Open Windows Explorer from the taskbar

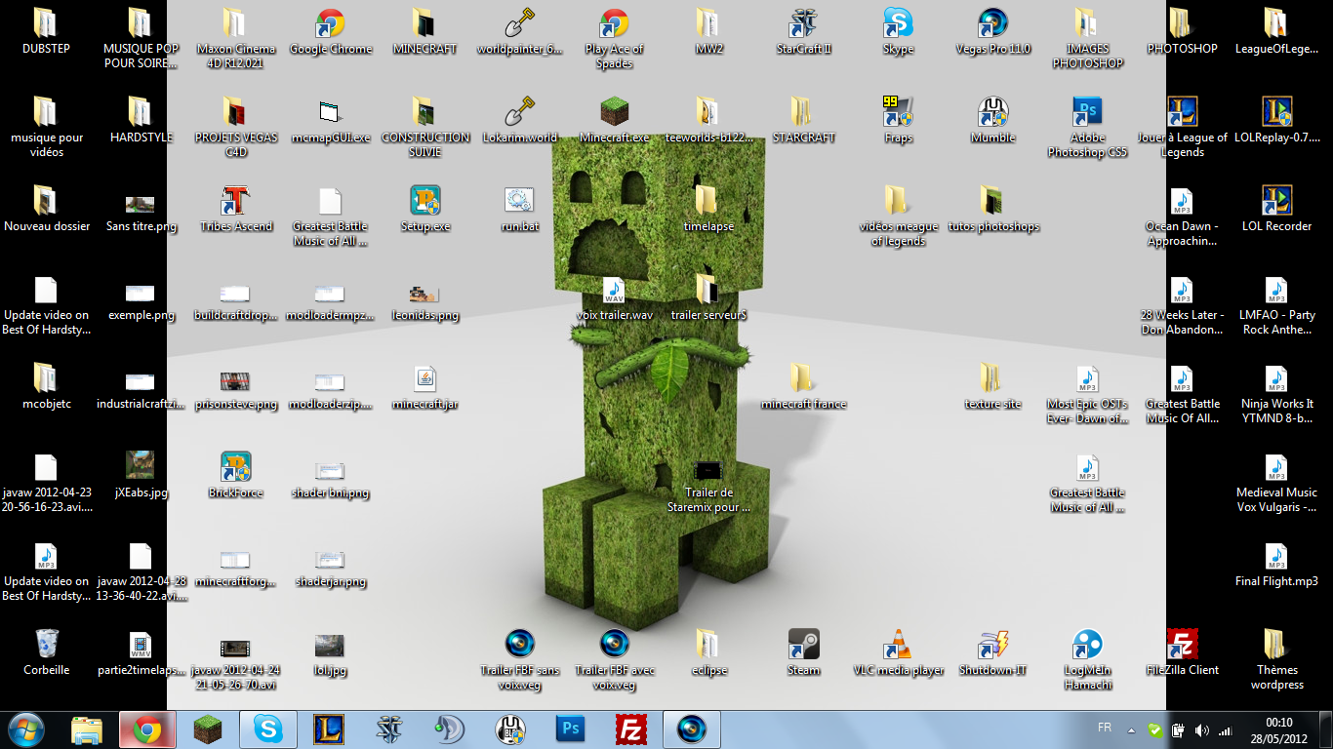pos(87,729)
